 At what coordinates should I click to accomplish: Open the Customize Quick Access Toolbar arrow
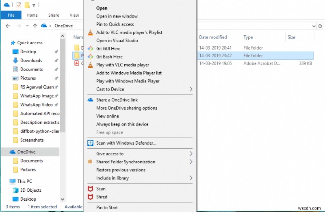[34, 6]
